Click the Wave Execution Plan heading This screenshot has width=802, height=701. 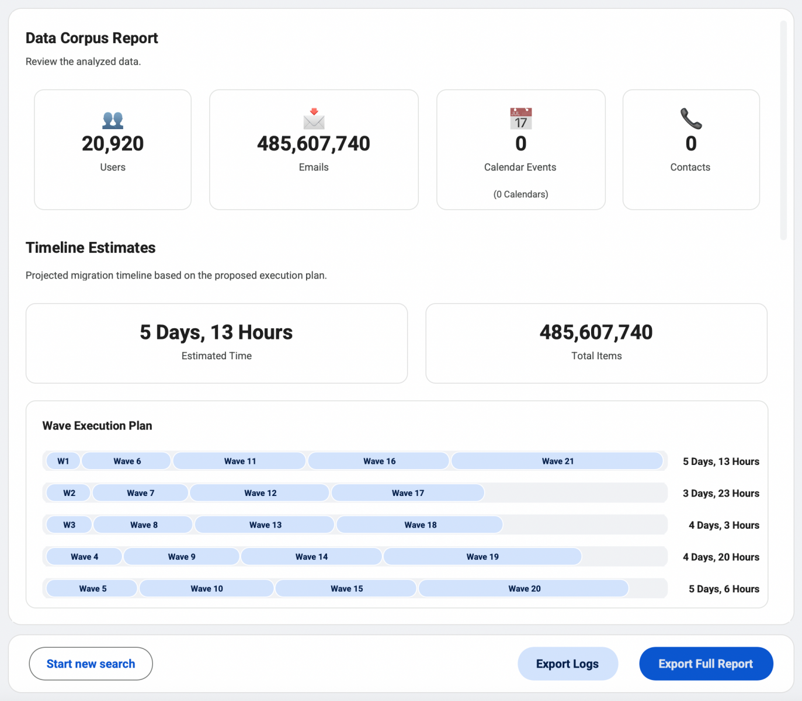coord(97,425)
